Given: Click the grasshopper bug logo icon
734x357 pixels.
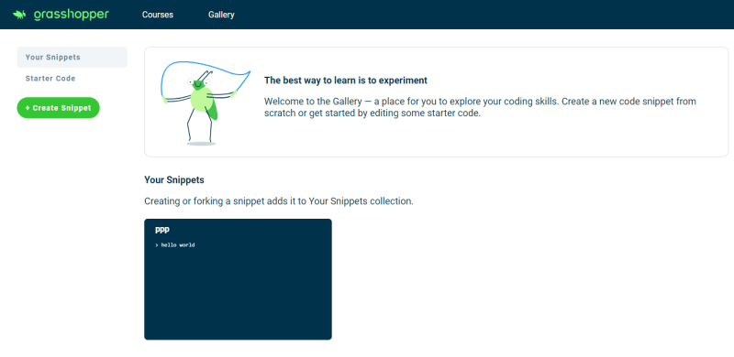Looking at the screenshot, I should point(19,15).
